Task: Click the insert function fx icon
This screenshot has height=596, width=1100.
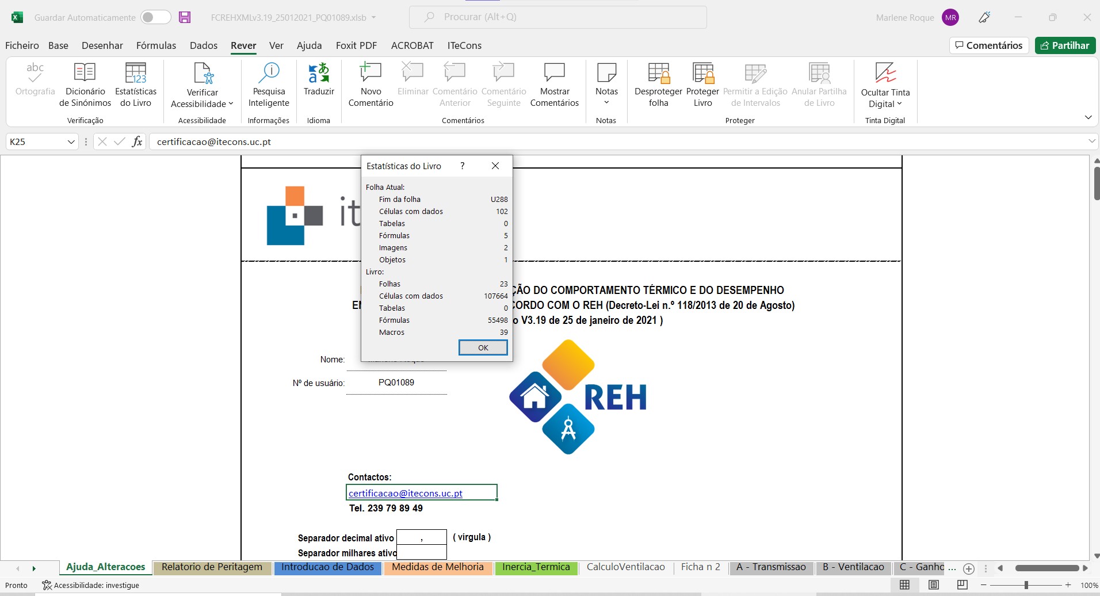Action: 137,142
